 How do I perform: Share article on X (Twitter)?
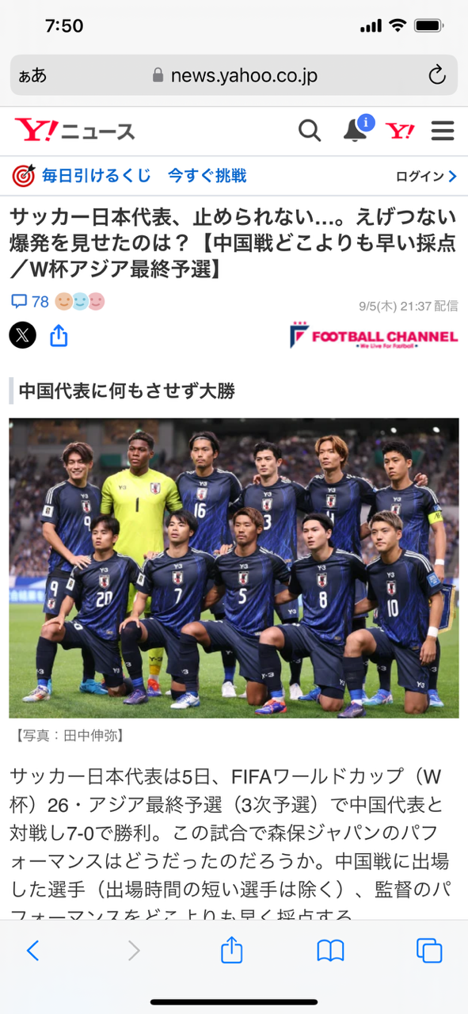pyautogui.click(x=23, y=335)
